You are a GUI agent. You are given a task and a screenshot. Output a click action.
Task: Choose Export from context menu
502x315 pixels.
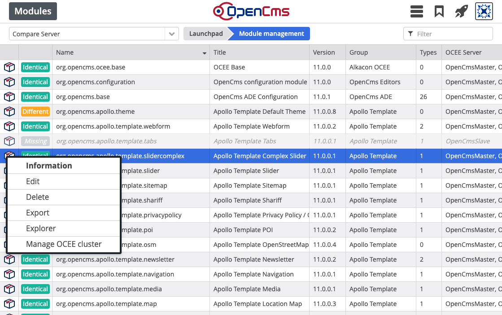point(63,213)
